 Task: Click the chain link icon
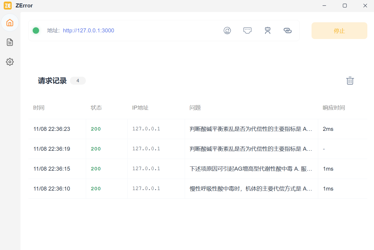coord(288,31)
